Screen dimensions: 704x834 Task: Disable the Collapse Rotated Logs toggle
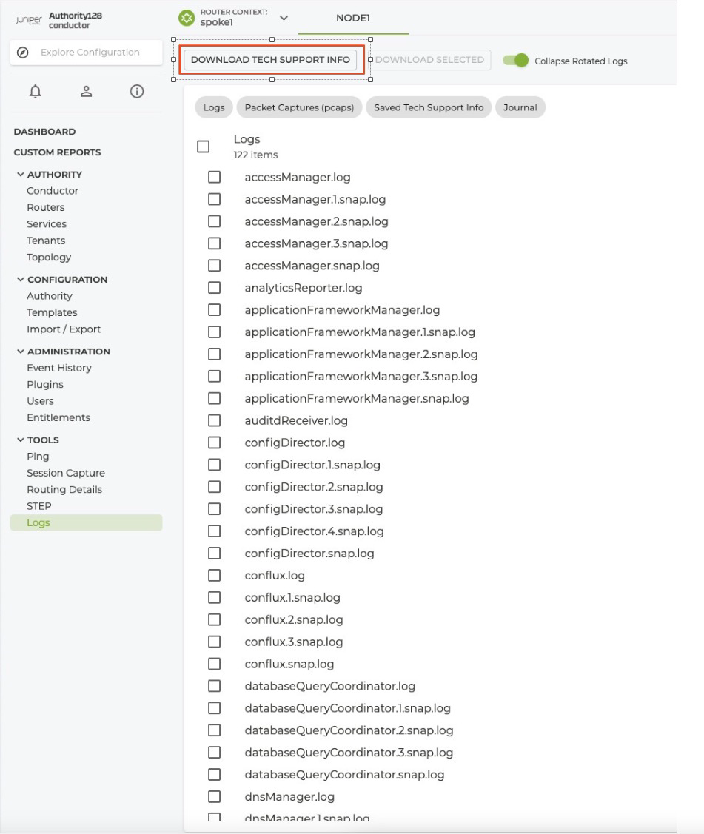point(516,61)
